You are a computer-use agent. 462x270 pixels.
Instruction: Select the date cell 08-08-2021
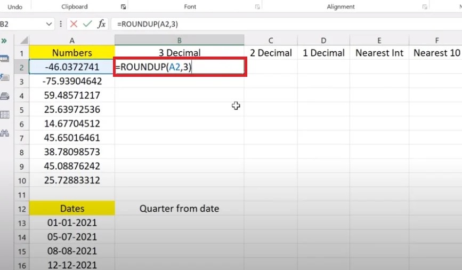72,251
